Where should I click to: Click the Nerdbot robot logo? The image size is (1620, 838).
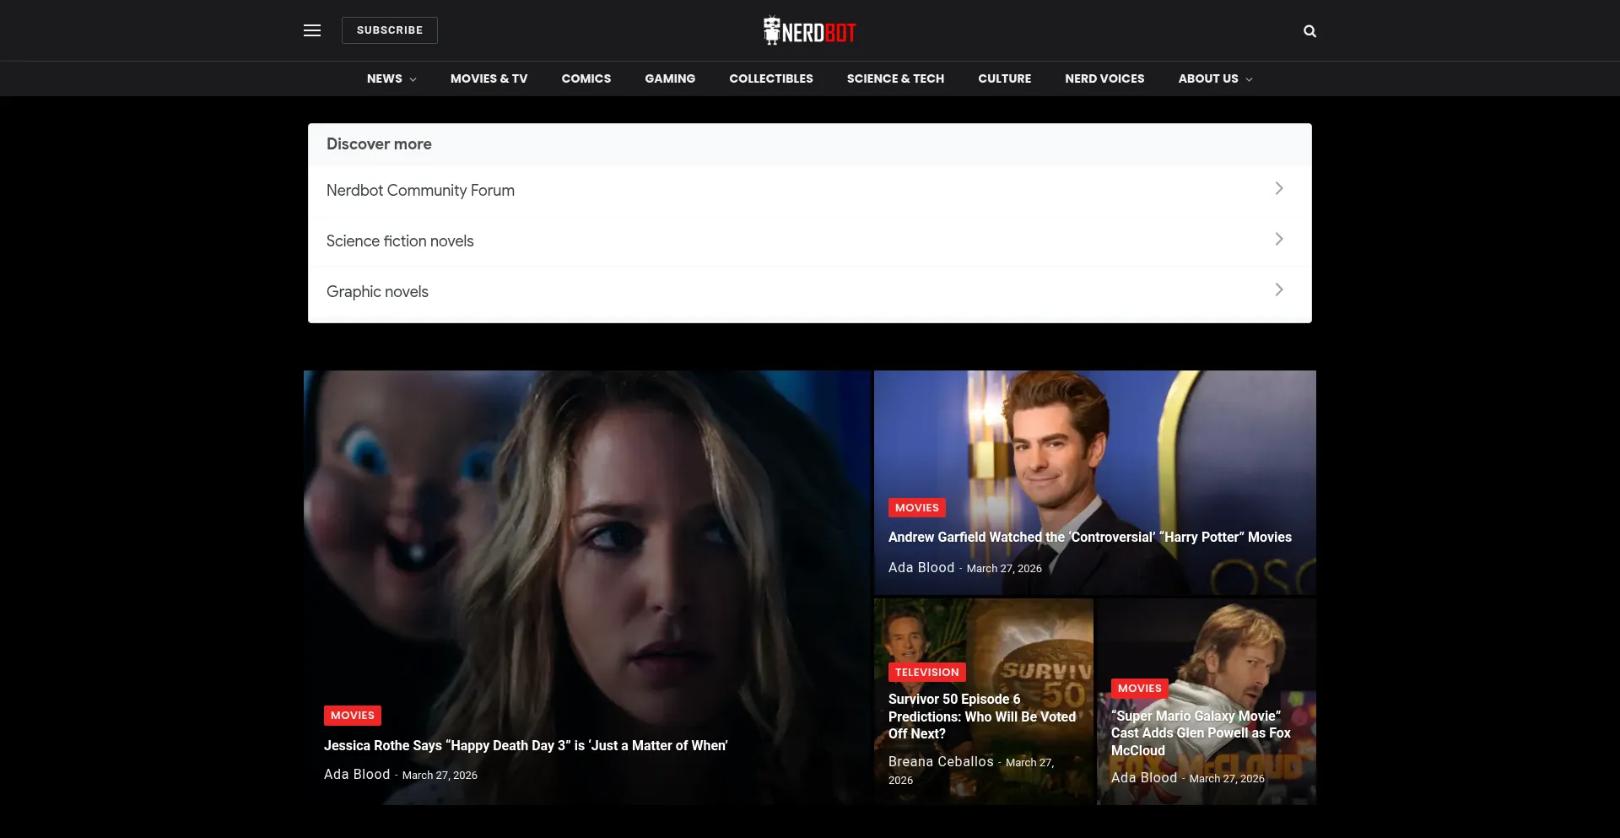tap(809, 31)
